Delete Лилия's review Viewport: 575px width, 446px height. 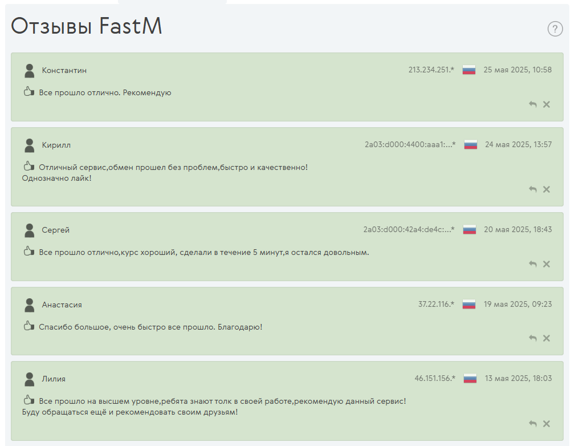pyautogui.click(x=547, y=424)
